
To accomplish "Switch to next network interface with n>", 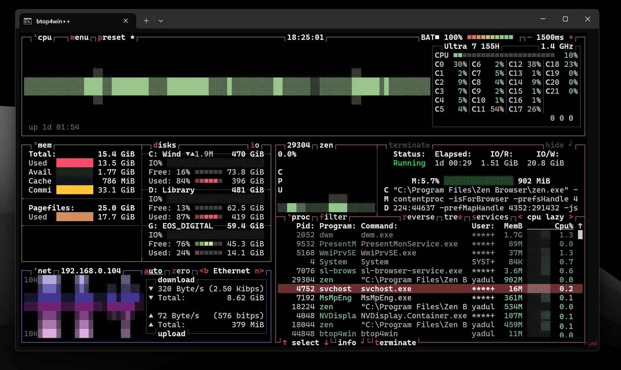I will click(260, 271).
